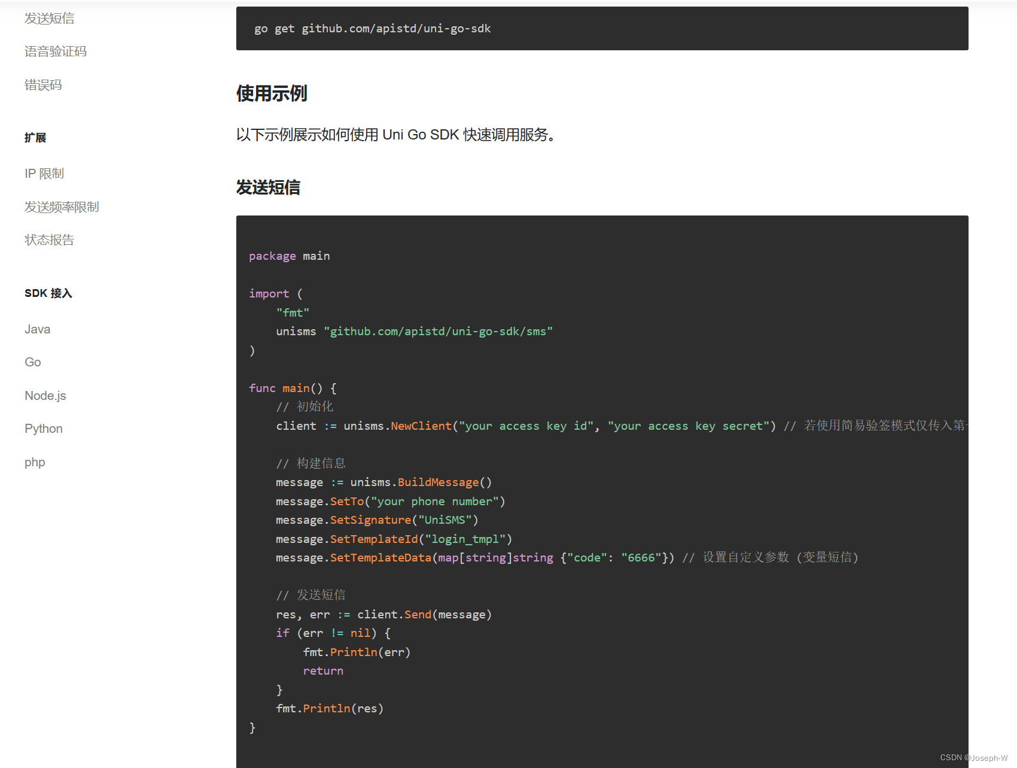Open the 发送频率限制 sidebar link
This screenshot has height=768, width=1017.
click(x=62, y=207)
